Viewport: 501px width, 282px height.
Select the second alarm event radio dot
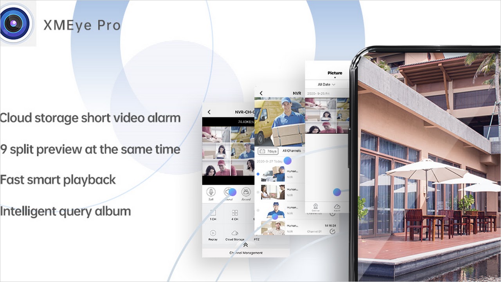pos(258,192)
